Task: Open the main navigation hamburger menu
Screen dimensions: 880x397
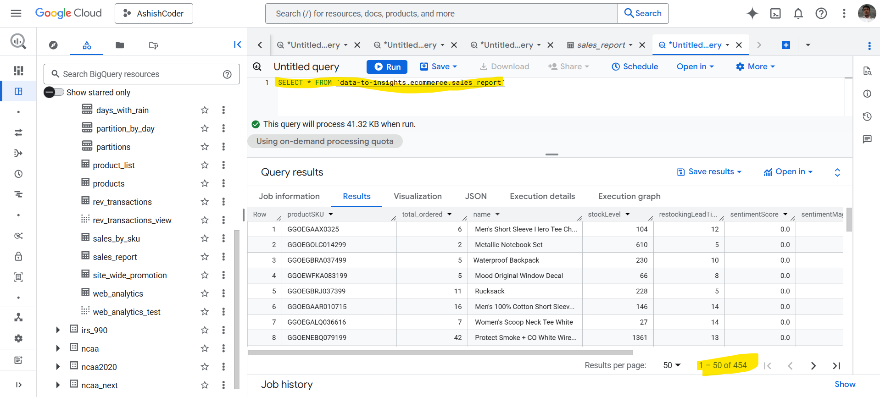Action: [x=16, y=13]
